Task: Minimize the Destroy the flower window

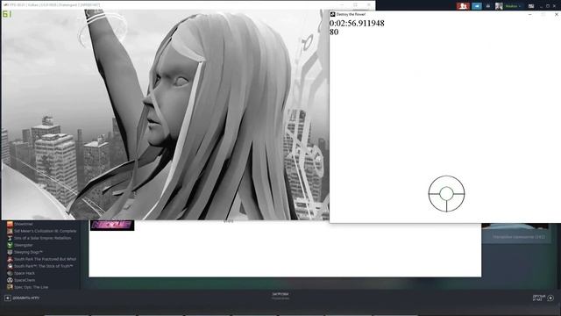Action: click(x=529, y=14)
